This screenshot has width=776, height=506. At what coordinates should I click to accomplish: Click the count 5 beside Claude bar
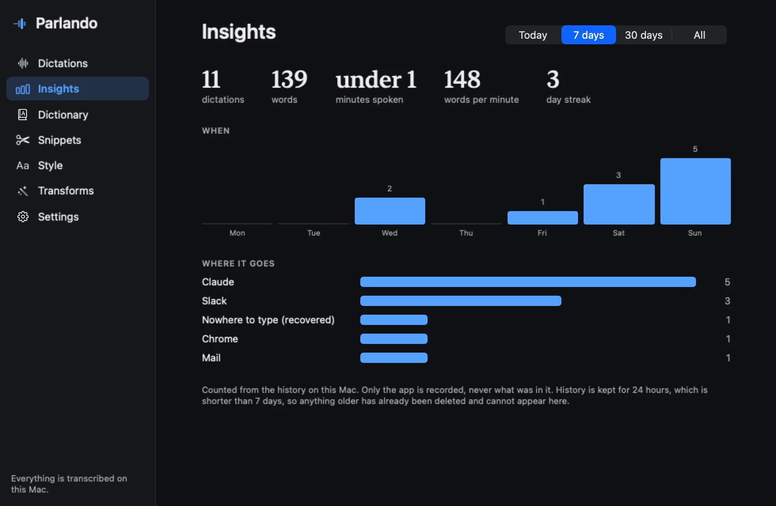727,282
